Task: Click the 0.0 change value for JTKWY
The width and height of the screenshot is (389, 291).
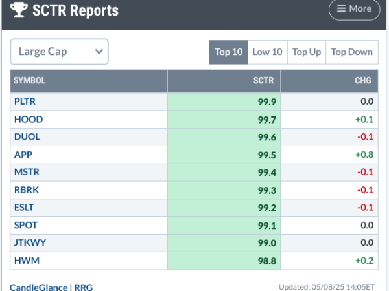Action: click(367, 242)
